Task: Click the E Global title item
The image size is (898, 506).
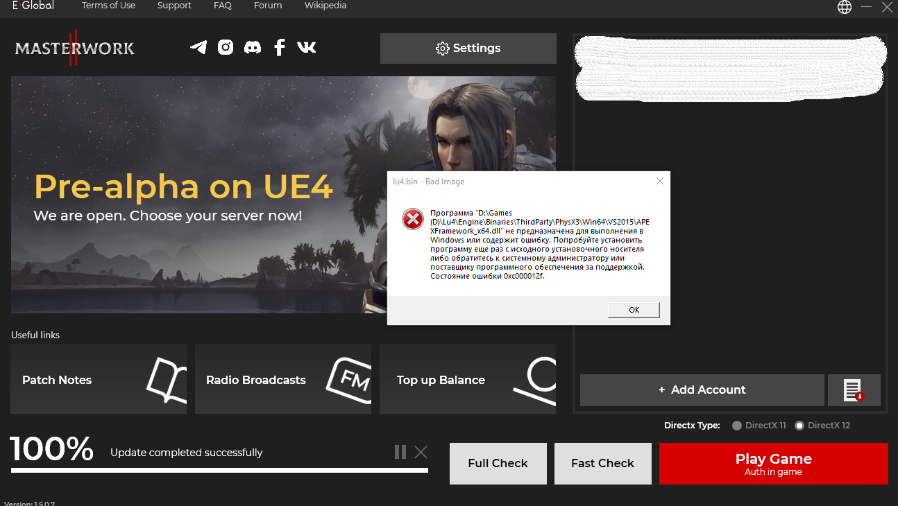Action: point(33,6)
